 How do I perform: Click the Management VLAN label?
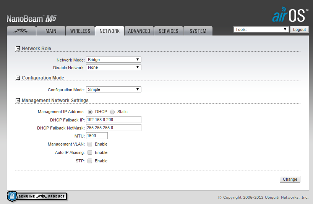[66, 144]
